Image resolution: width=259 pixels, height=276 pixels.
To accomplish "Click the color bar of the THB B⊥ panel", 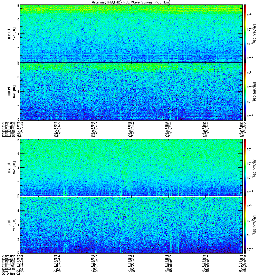I will 245,33.
